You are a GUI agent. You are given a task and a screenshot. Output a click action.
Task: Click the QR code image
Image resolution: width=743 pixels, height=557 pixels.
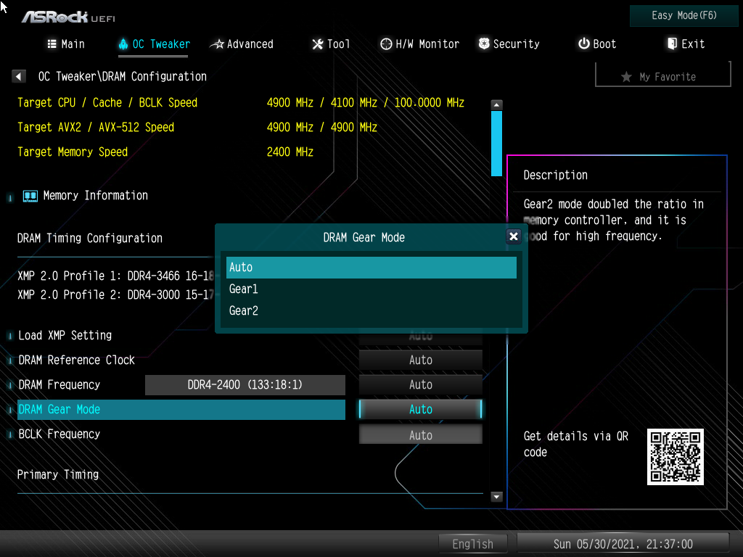pyautogui.click(x=675, y=457)
